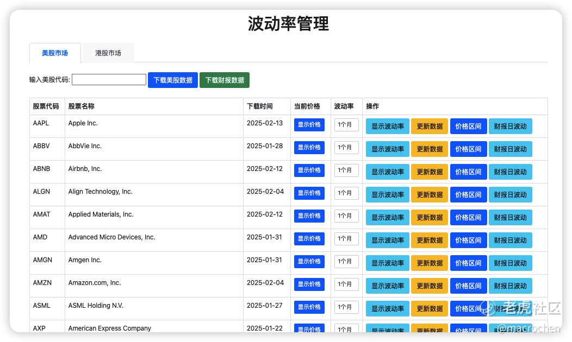
Task: Show volatility for Applied Materials
Action: click(x=388, y=218)
